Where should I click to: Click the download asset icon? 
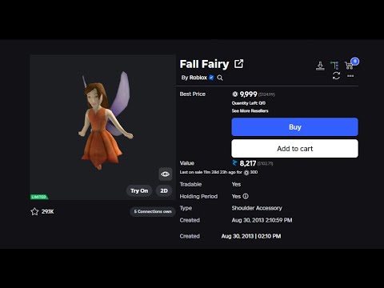coord(320,66)
